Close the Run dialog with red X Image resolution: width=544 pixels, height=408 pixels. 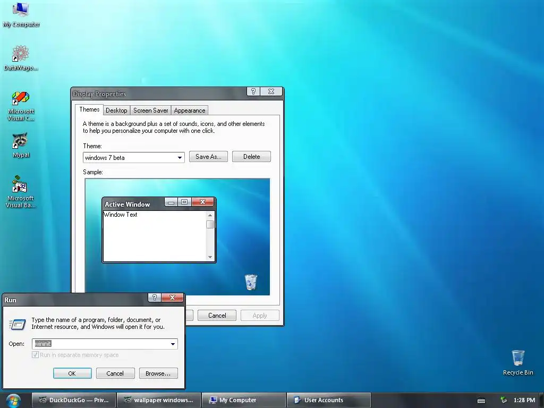point(172,297)
